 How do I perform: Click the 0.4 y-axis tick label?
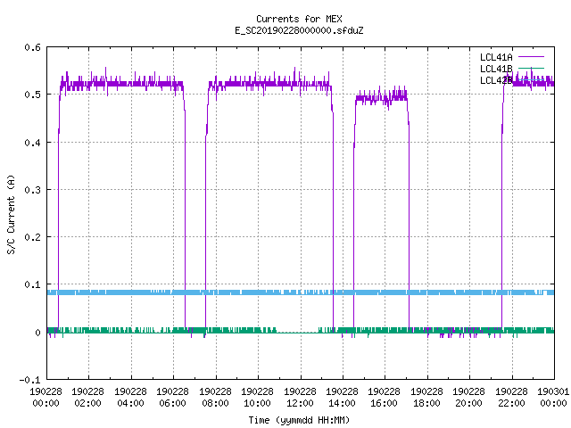tap(32, 143)
